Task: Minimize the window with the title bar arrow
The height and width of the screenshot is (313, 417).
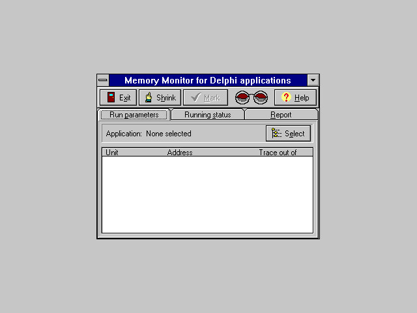Action: point(313,80)
